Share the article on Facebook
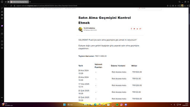Image resolution: width=190 pixels, height=107 pixels. pyautogui.click(x=131, y=29)
